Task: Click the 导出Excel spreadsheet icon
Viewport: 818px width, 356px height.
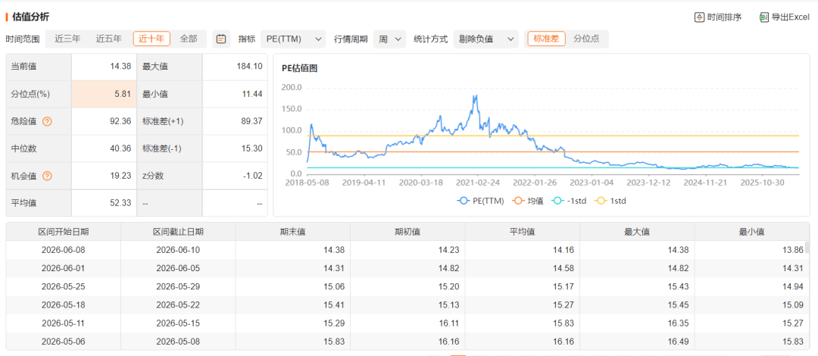Action: (764, 17)
